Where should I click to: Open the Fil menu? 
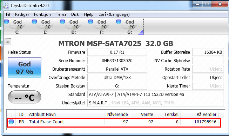(8, 14)
